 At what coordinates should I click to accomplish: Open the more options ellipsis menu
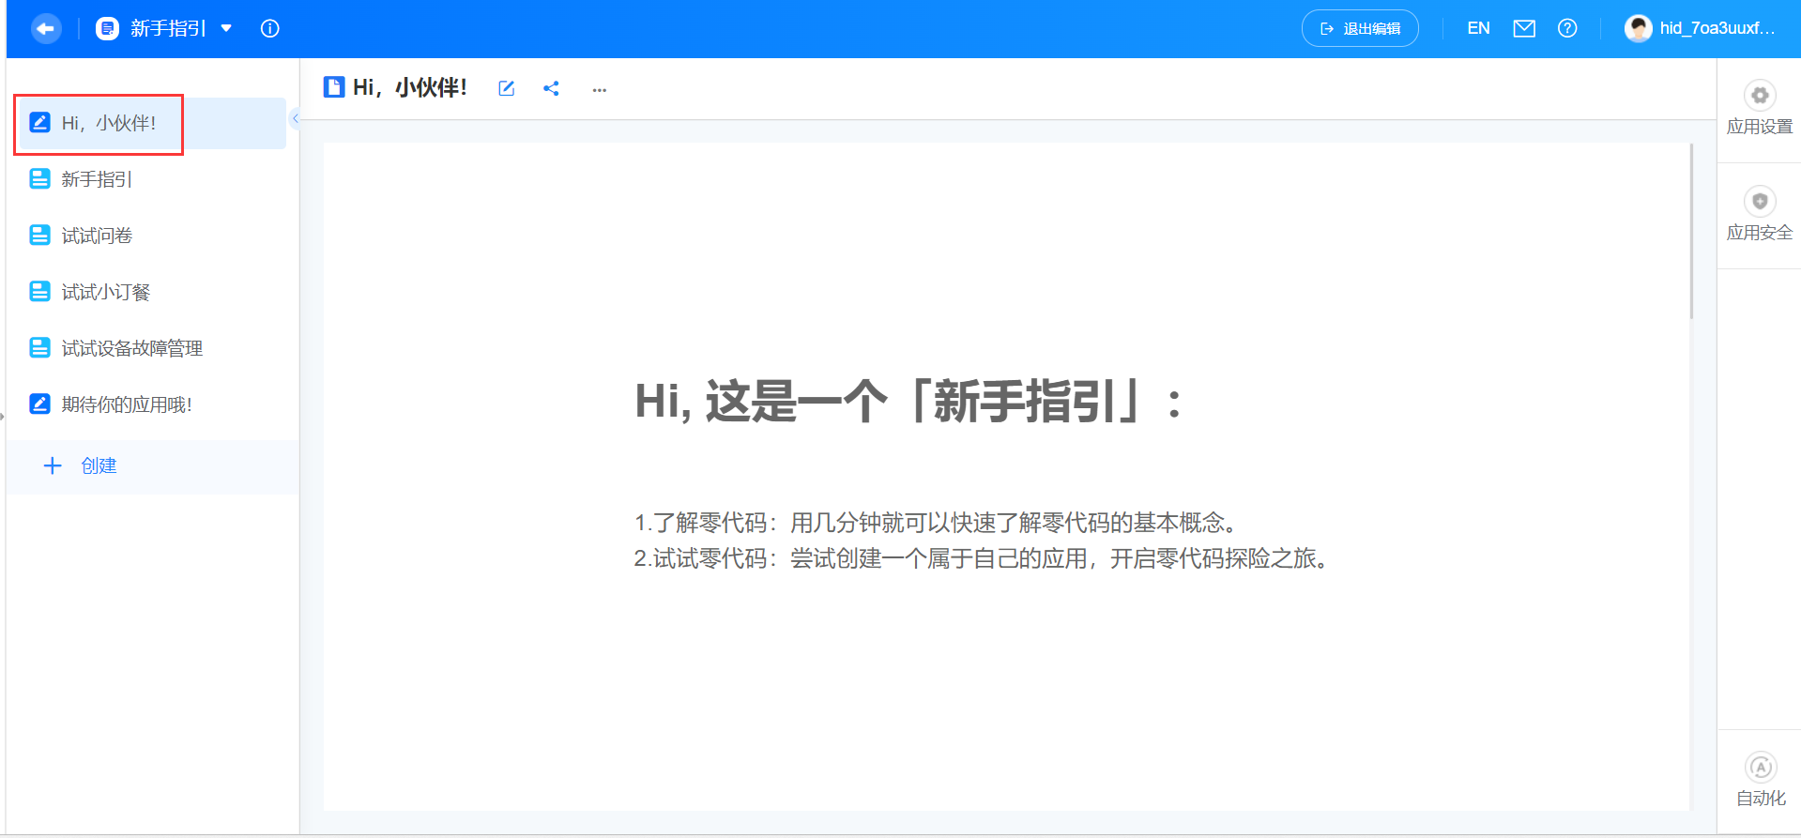600,89
